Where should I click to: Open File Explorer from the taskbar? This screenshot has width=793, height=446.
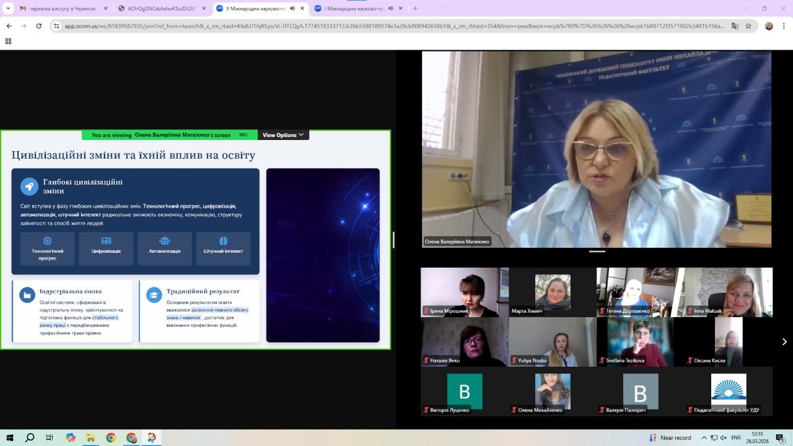coord(90,437)
